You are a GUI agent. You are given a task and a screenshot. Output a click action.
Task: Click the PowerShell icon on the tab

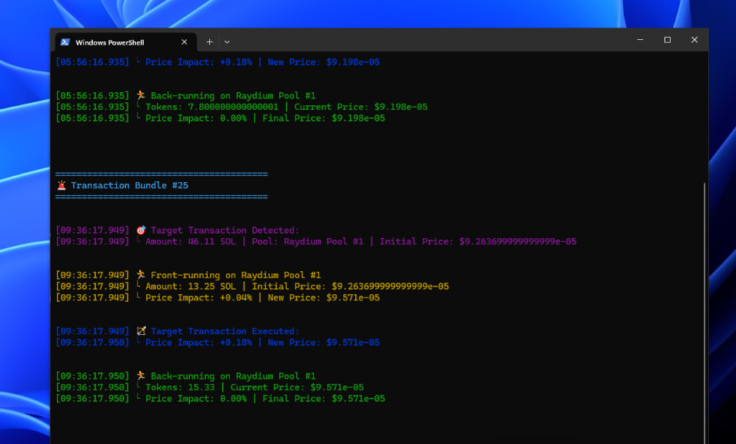65,42
